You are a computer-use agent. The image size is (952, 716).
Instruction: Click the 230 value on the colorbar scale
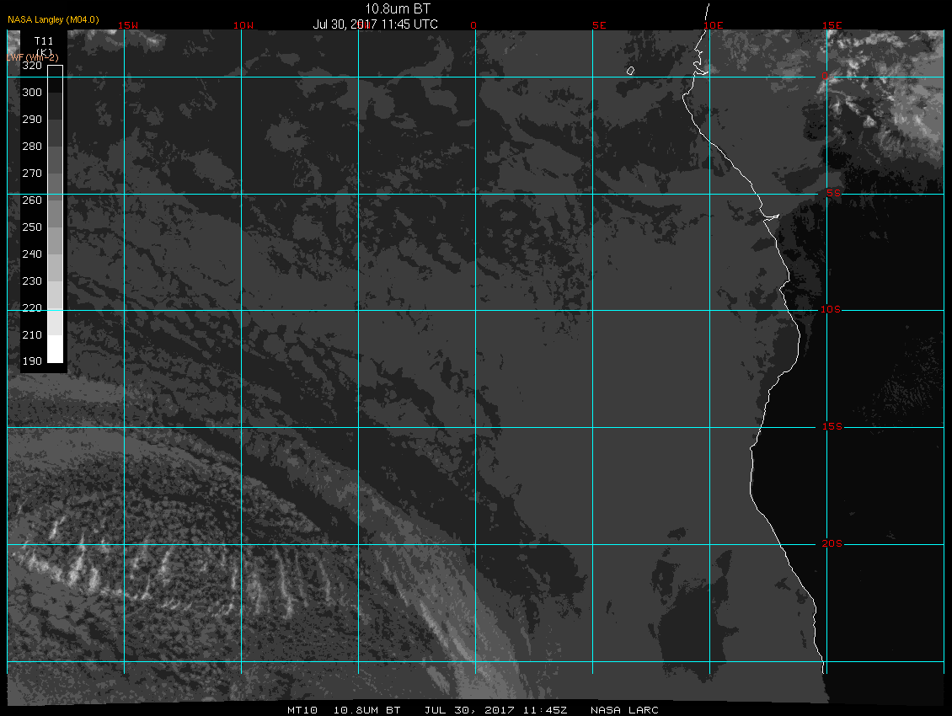[x=32, y=281]
